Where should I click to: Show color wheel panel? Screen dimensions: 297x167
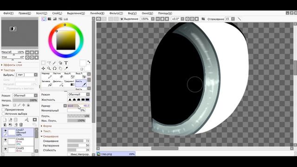pyautogui.click(x=44, y=19)
